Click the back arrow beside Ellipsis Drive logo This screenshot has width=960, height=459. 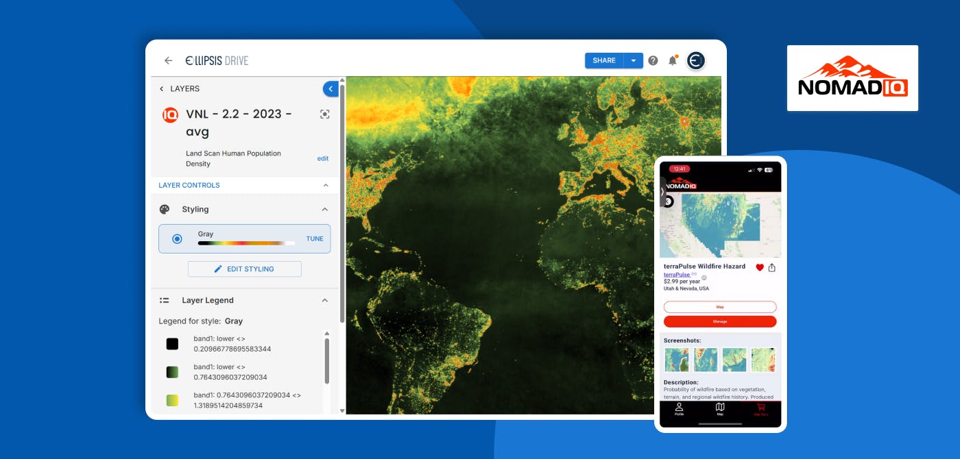click(168, 60)
